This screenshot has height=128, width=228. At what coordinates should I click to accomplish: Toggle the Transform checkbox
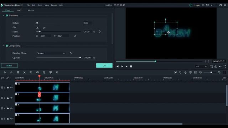tap(7, 16)
